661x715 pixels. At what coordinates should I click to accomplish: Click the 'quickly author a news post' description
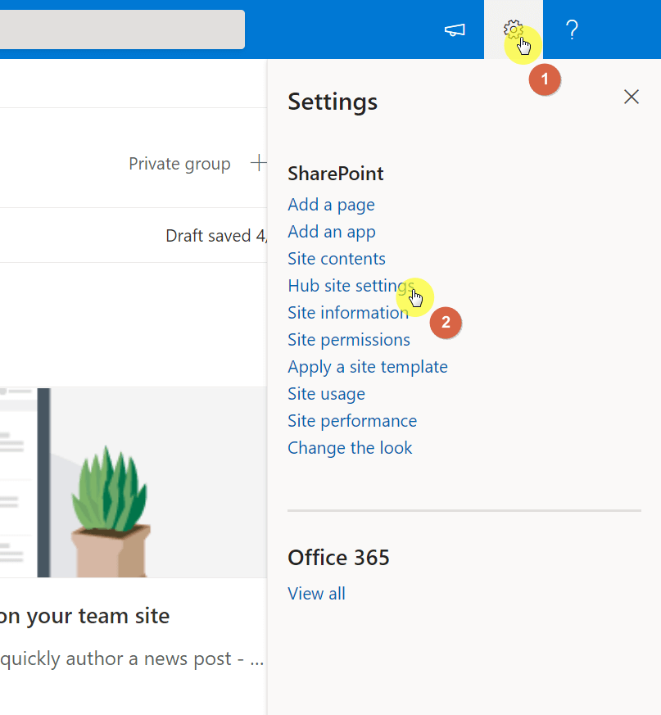pyautogui.click(x=132, y=659)
